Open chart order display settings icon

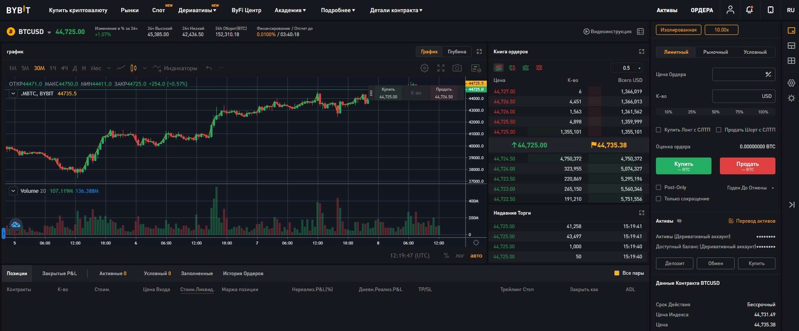coord(476,68)
